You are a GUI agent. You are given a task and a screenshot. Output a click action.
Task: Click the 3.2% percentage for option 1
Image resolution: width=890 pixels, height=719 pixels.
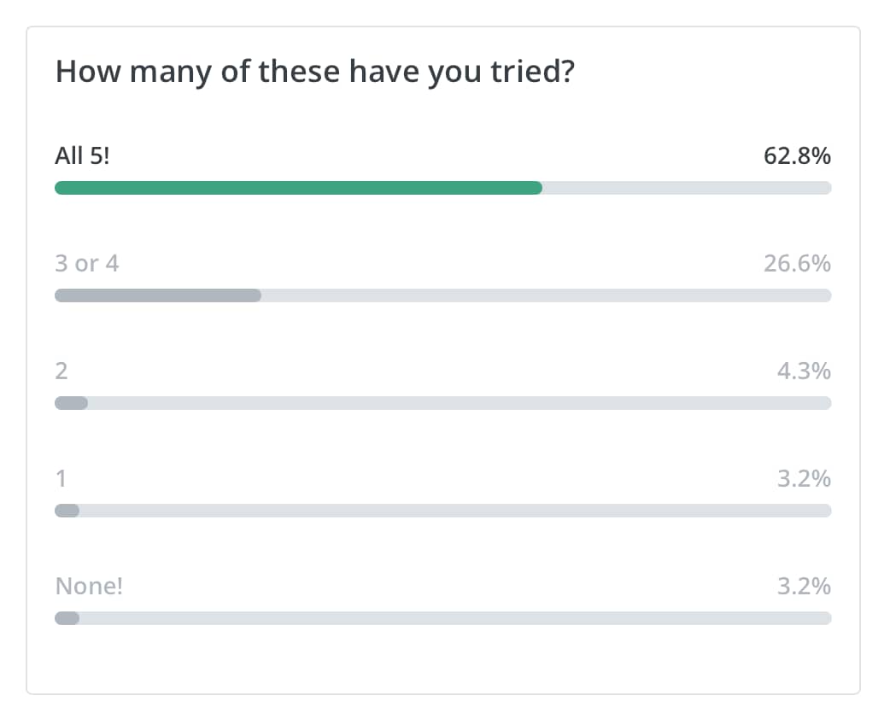(804, 479)
